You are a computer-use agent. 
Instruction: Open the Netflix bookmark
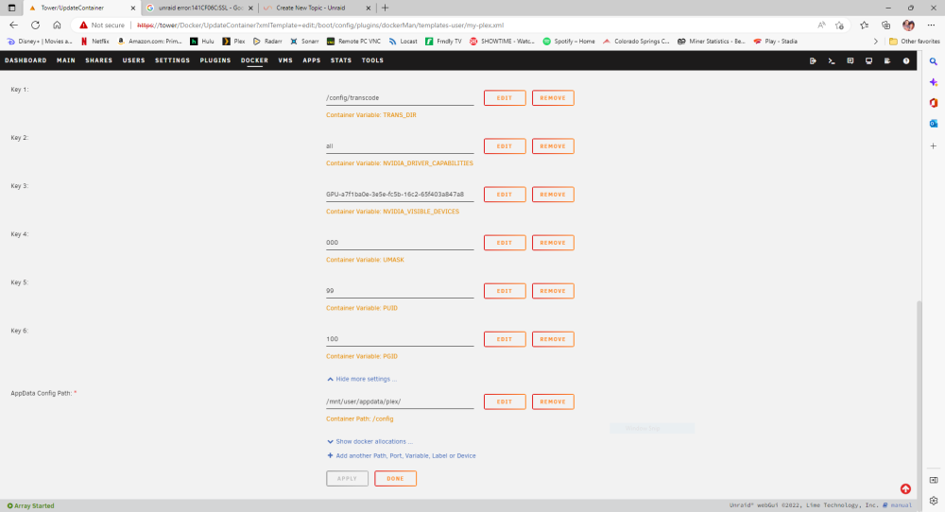click(x=95, y=42)
